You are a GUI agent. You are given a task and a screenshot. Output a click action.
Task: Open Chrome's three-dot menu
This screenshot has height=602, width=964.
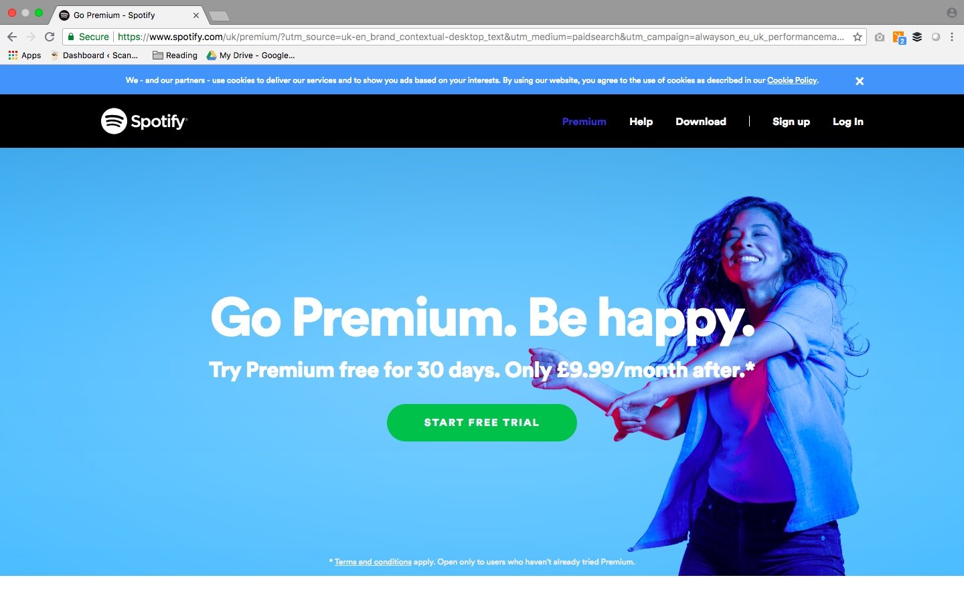tap(951, 37)
